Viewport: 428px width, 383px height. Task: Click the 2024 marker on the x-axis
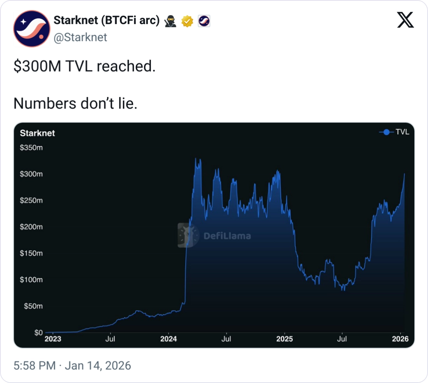tap(168, 339)
